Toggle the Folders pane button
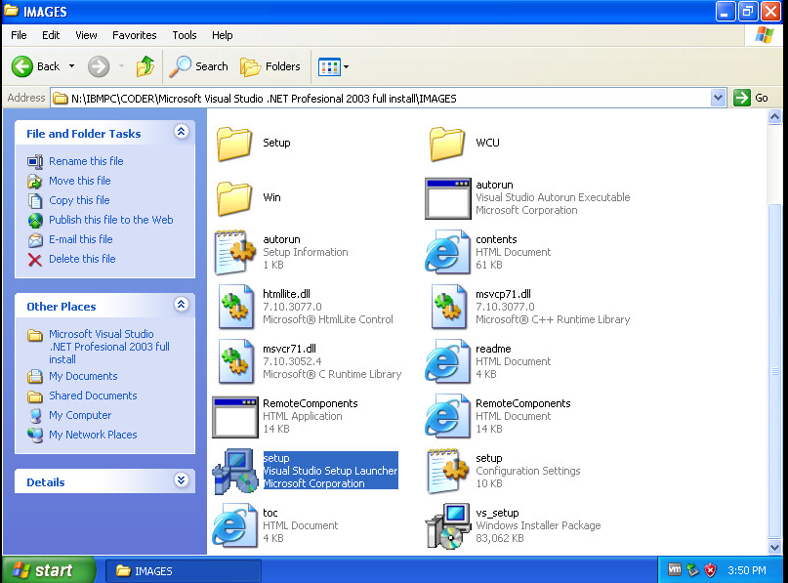The height and width of the screenshot is (583, 788). [270, 66]
